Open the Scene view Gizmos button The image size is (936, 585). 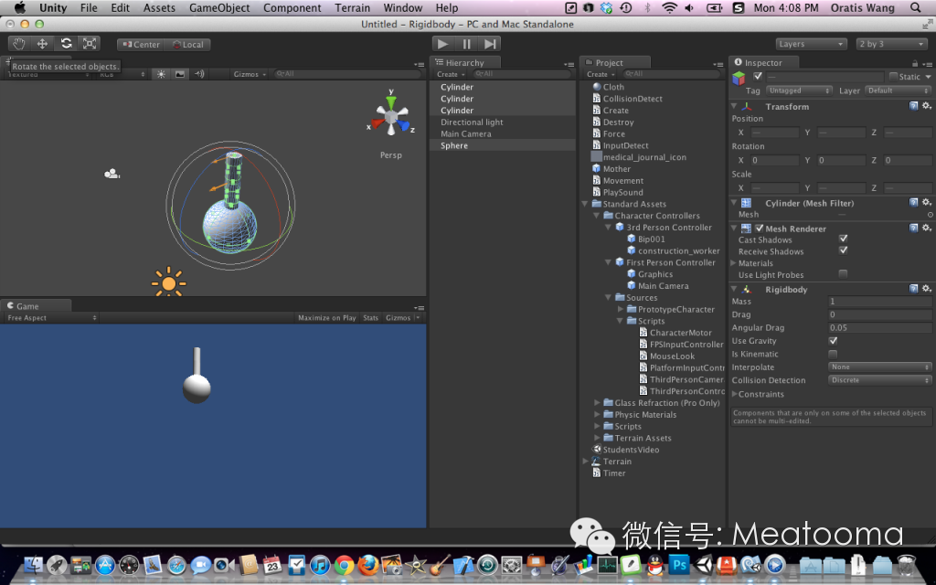click(x=249, y=74)
